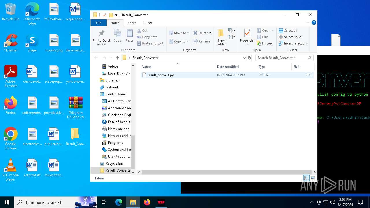The image size is (370, 208).
Task: Open the file History command
Action: tap(265, 43)
